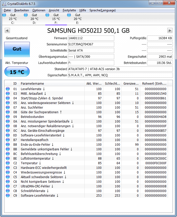This screenshot has height=217, width=177.
Task: Open the Datei menu
Action: click(x=7, y=10)
